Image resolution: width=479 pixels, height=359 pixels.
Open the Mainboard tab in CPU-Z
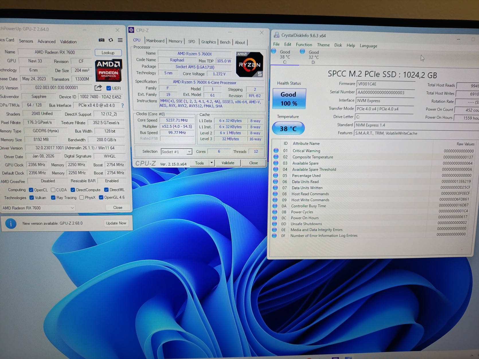(x=155, y=41)
